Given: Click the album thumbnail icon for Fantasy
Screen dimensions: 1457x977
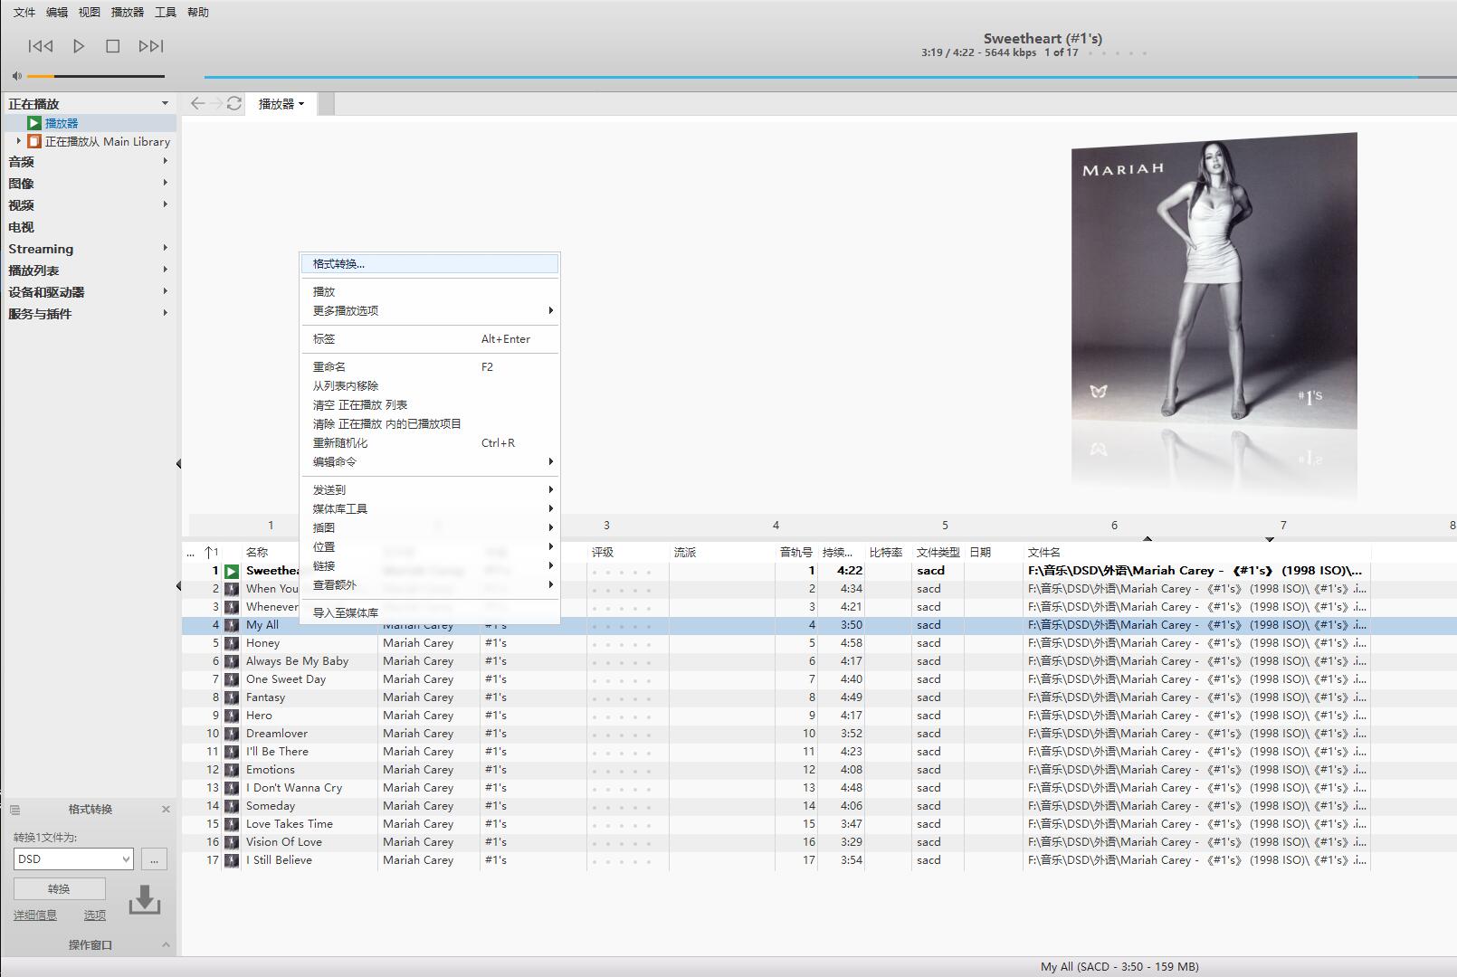Looking at the screenshot, I should (x=232, y=697).
